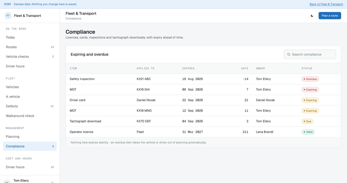This screenshot has width=347, height=183.
Task: Select vehicle KX19 GHI
Action: pyautogui.click(x=143, y=89)
